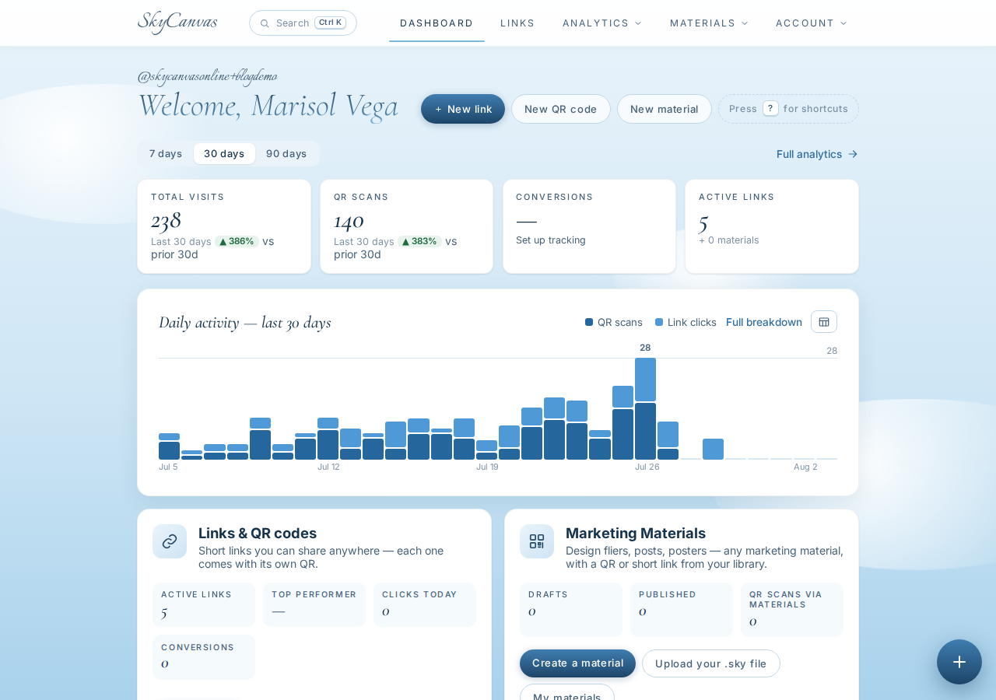Click the Top Performer stat tile
This screenshot has width=996, height=700.
[x=314, y=604]
